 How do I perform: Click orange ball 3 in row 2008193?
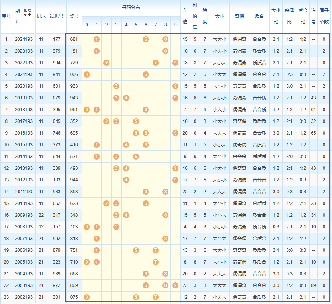click(116, 227)
